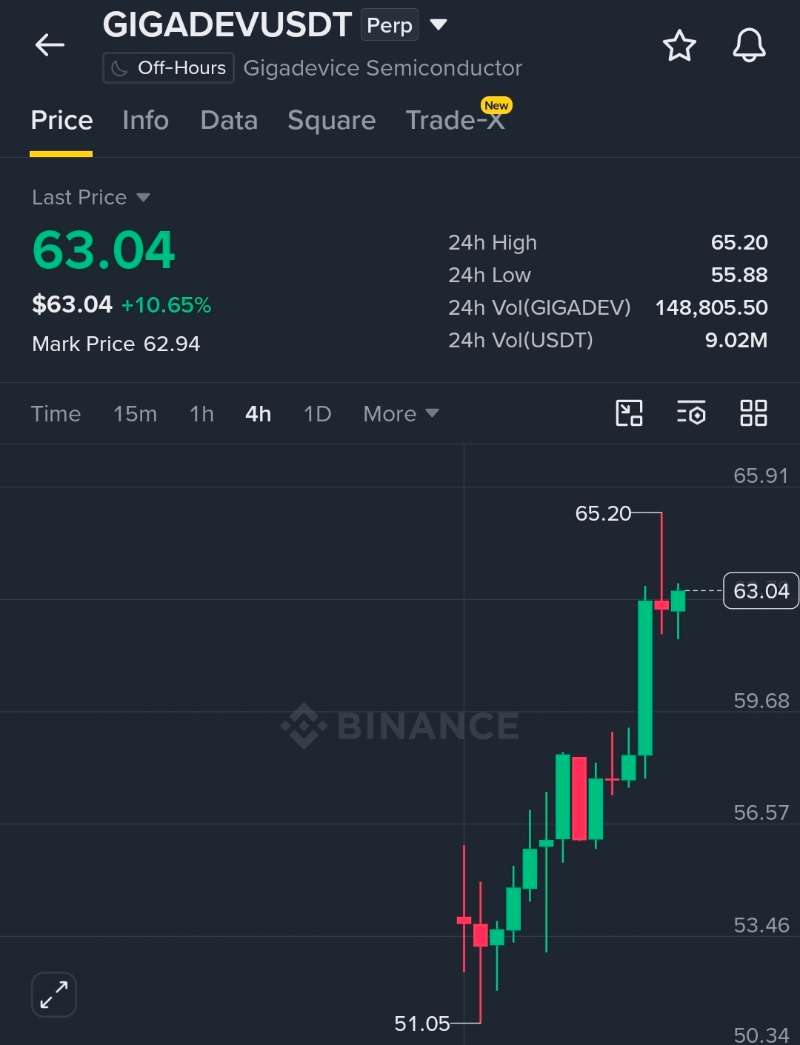Tap the 24h High value 65.20
This screenshot has height=1045, width=800.
[x=739, y=242]
